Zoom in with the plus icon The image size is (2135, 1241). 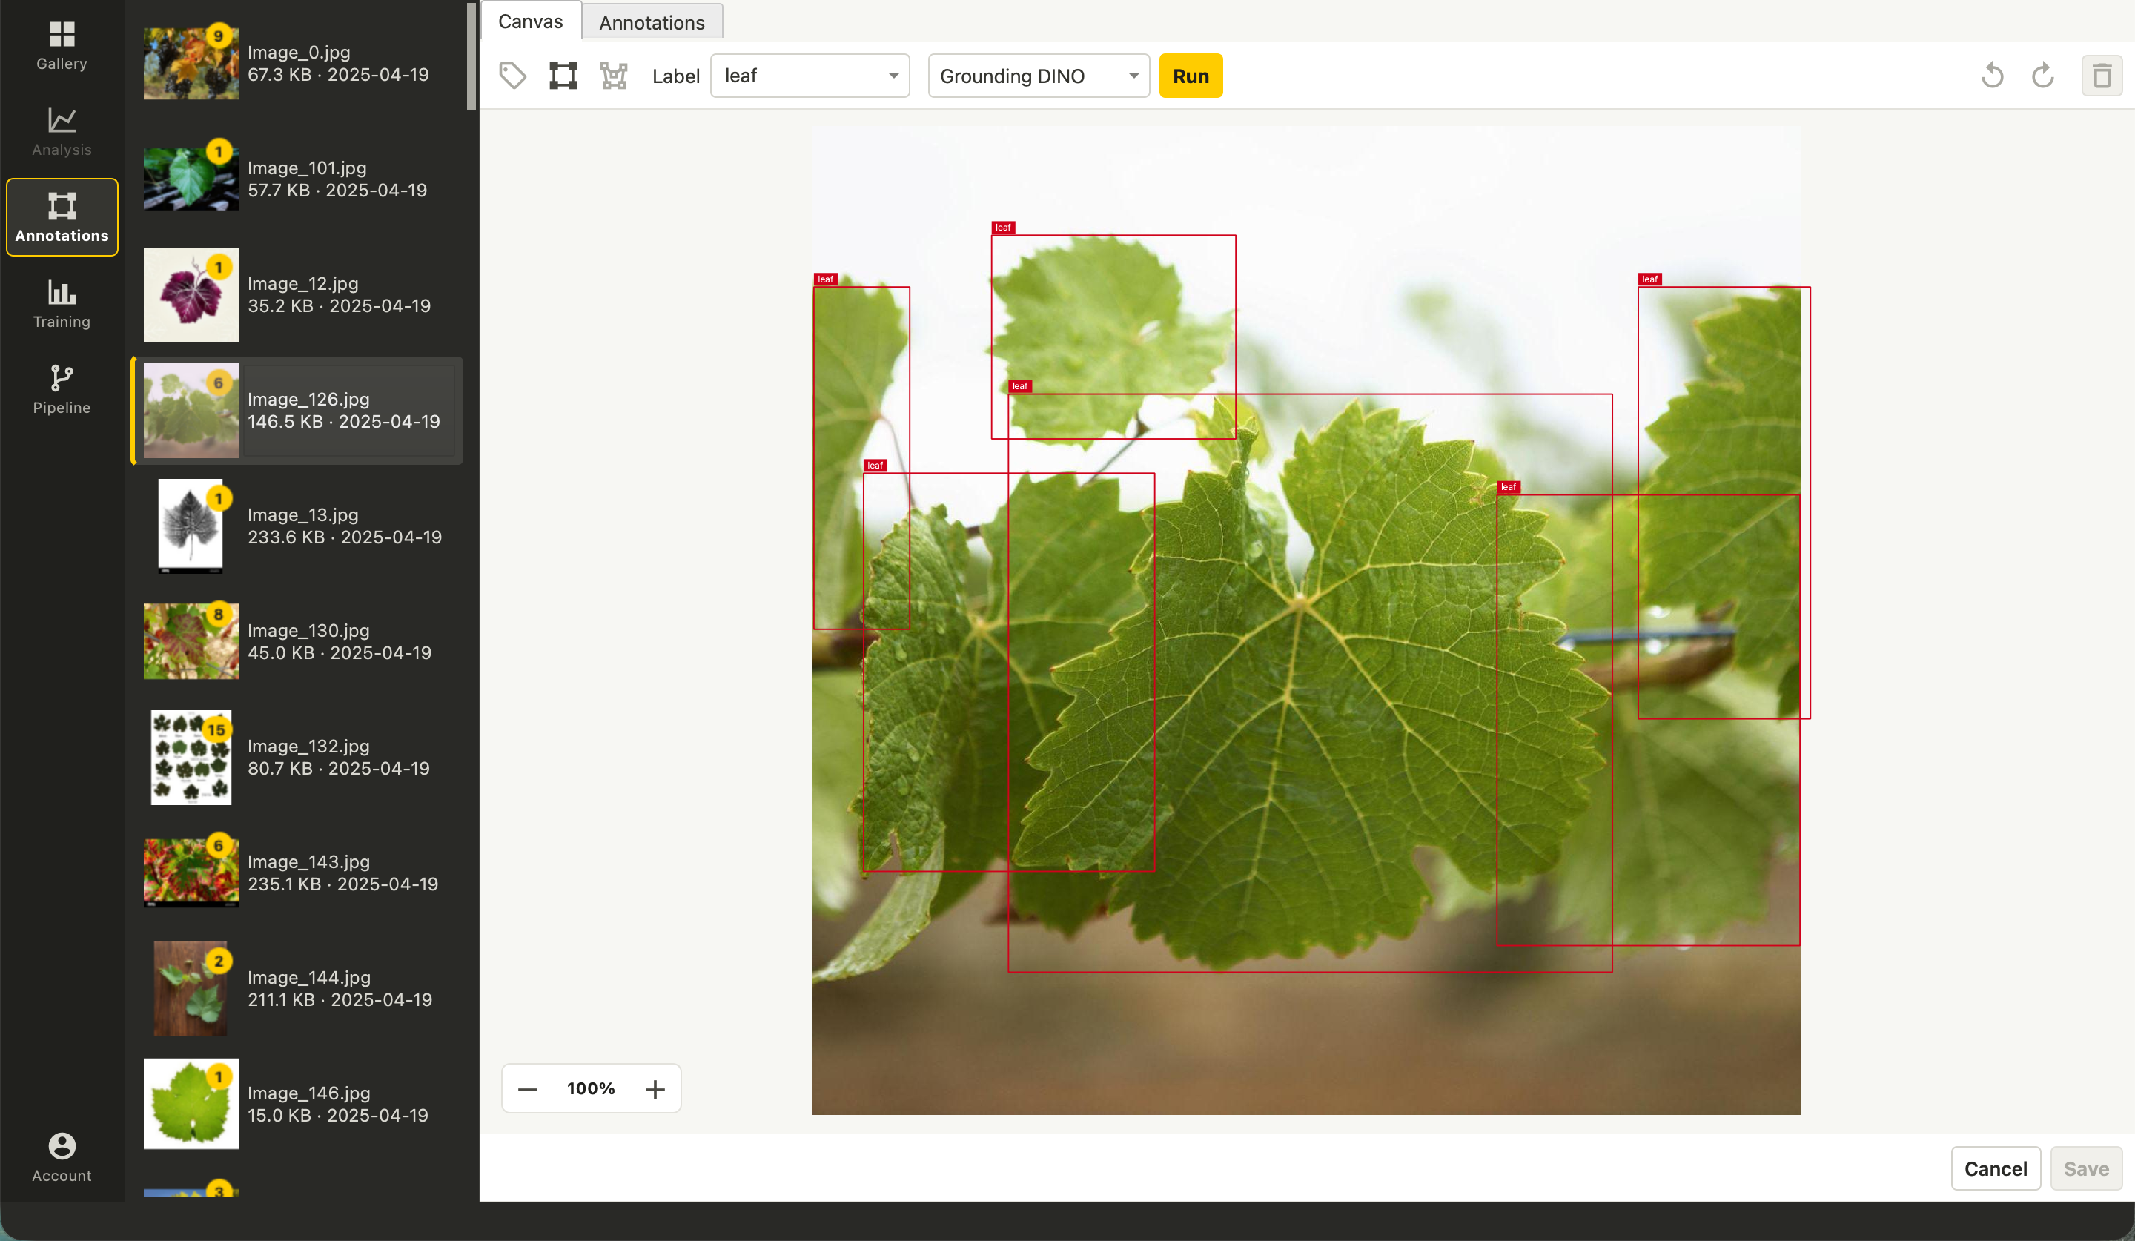[655, 1088]
